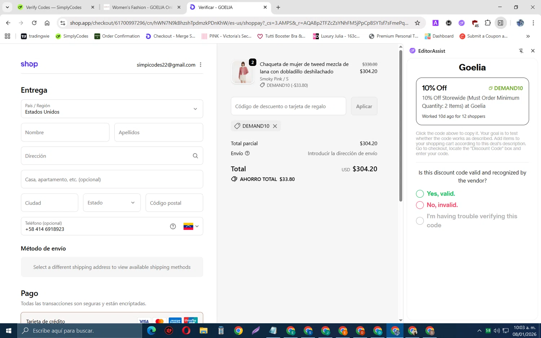
Task: Open the Chrome profile avatar
Action: pos(520,23)
